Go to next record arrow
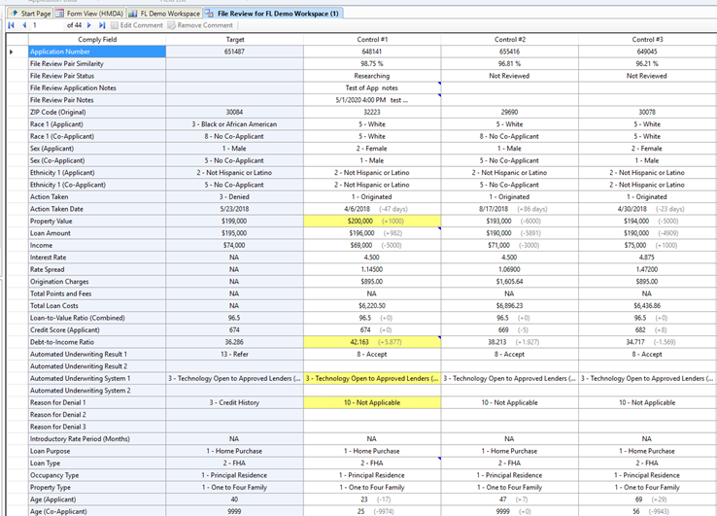This screenshot has height=516, width=717. [x=89, y=25]
